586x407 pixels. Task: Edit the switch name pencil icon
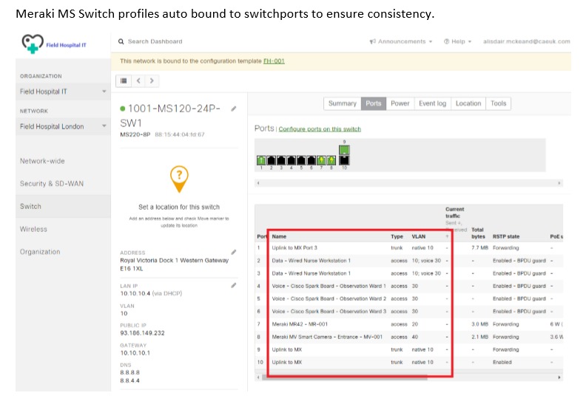click(234, 109)
